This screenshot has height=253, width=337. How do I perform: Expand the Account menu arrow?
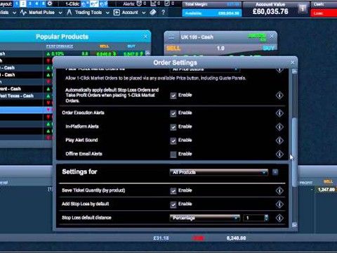click(x=144, y=13)
